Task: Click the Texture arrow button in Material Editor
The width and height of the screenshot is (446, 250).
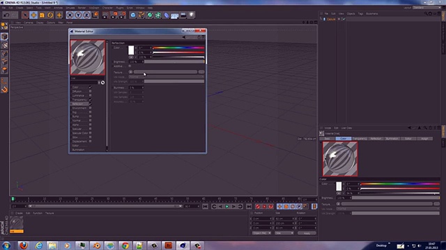Action: point(131,72)
